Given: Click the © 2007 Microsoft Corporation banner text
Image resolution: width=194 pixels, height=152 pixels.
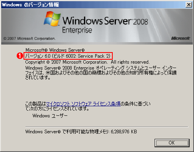Looking at the screenshot, I should click(x=29, y=39).
